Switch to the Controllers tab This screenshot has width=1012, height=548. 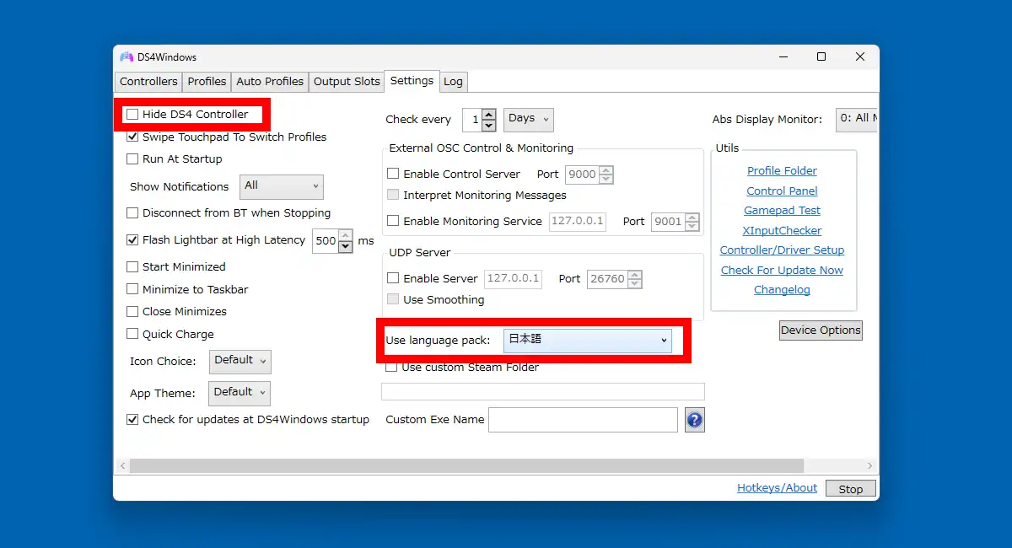pos(148,82)
